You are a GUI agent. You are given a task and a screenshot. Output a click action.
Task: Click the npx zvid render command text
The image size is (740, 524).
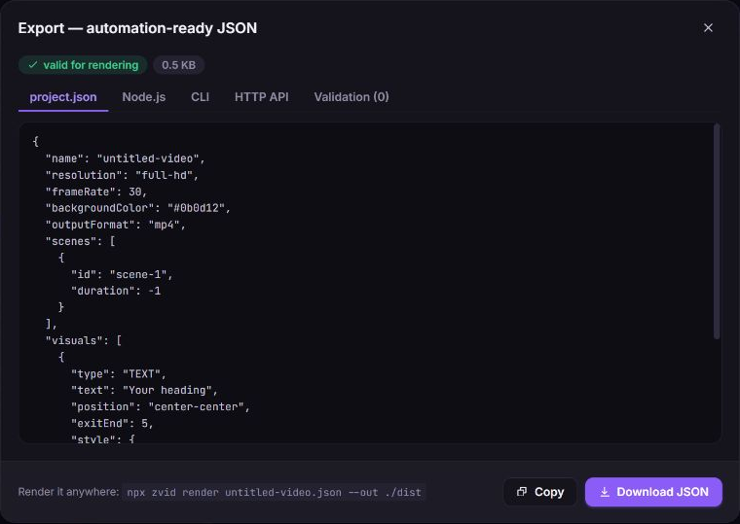tap(275, 493)
